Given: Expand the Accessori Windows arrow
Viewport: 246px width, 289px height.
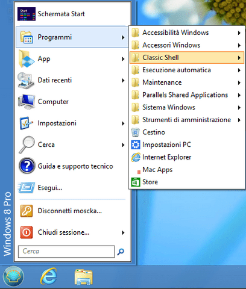Looking at the screenshot, I should pos(239,45).
